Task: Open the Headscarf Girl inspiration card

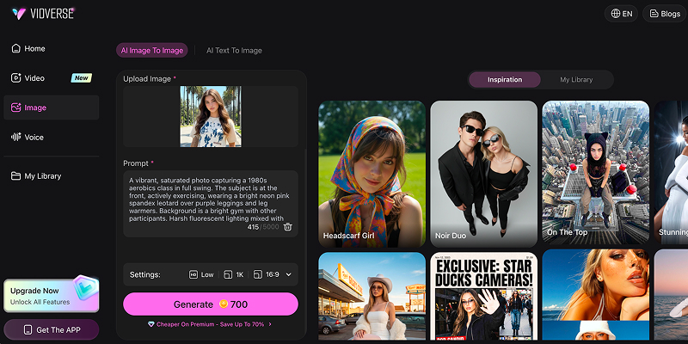Action: coord(372,175)
